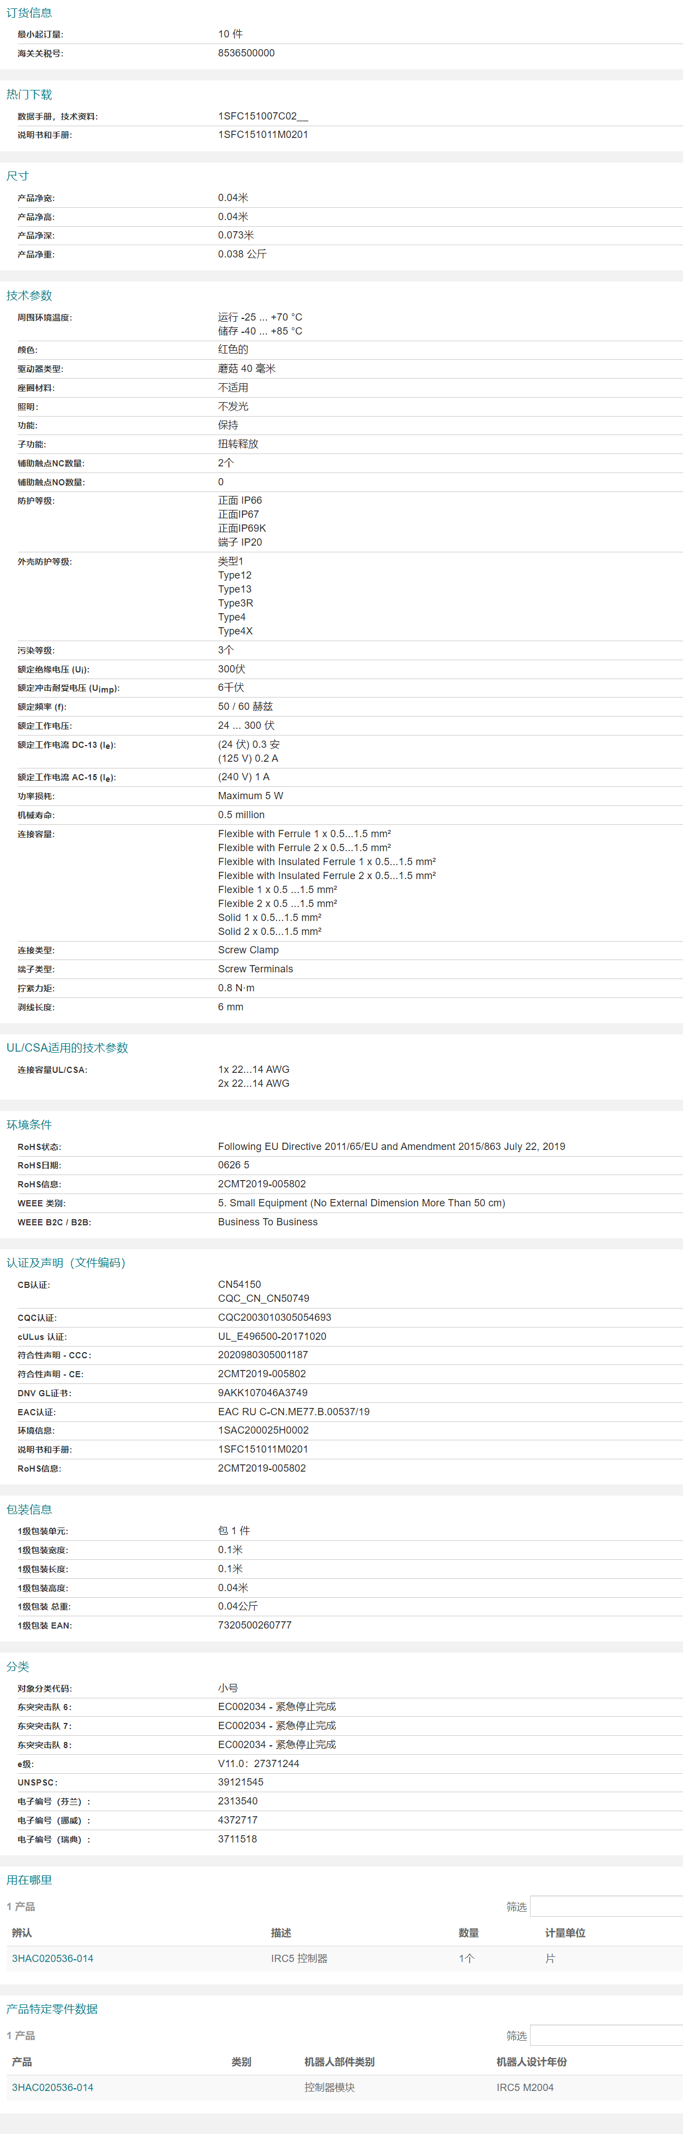The width and height of the screenshot is (683, 2134).
Task: Click the package gross weight 0.04公斤
Action: (x=237, y=1606)
